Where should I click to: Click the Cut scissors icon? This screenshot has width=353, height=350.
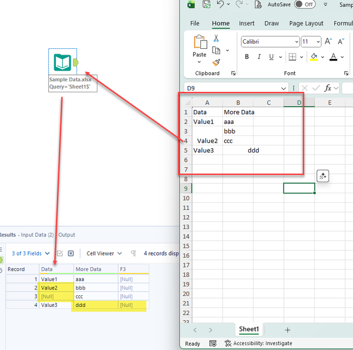click(x=216, y=38)
